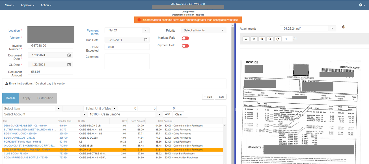Viewport: 369px width, 164px height.
Task: Click the Document Amount field
Action: click(50, 72)
